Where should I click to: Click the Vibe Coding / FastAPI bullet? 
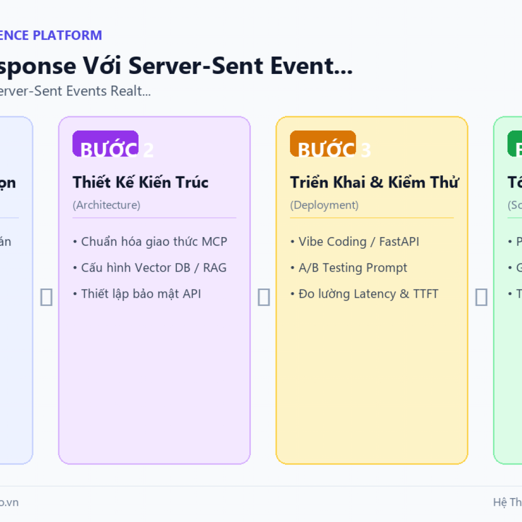(x=355, y=242)
